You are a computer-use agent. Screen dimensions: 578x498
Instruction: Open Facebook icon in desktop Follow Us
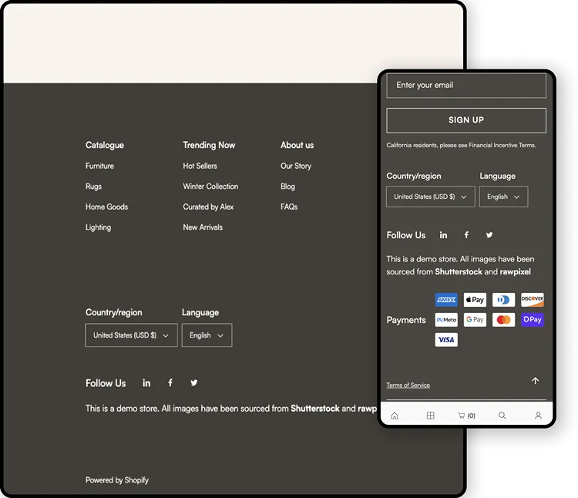click(x=170, y=383)
